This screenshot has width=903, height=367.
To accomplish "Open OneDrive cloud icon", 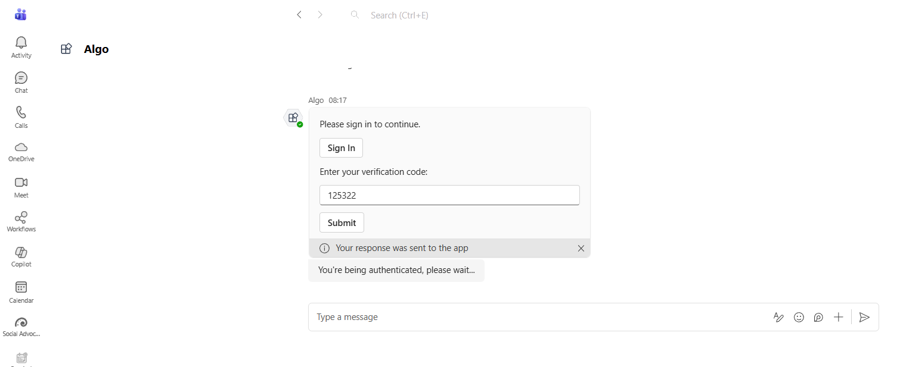I will (x=21, y=148).
